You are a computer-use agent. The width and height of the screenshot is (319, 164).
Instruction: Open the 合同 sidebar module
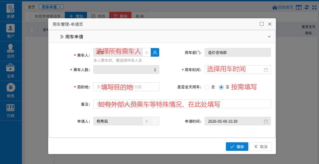[x=11, y=51]
